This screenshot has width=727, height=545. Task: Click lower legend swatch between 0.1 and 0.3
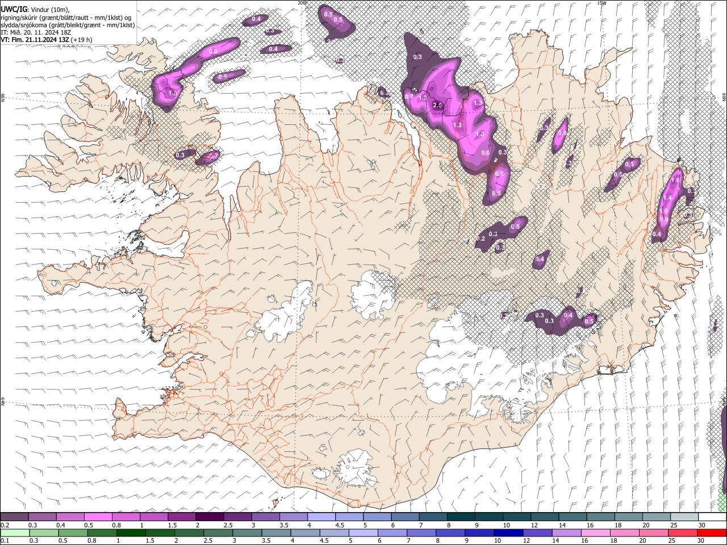pos(14,533)
